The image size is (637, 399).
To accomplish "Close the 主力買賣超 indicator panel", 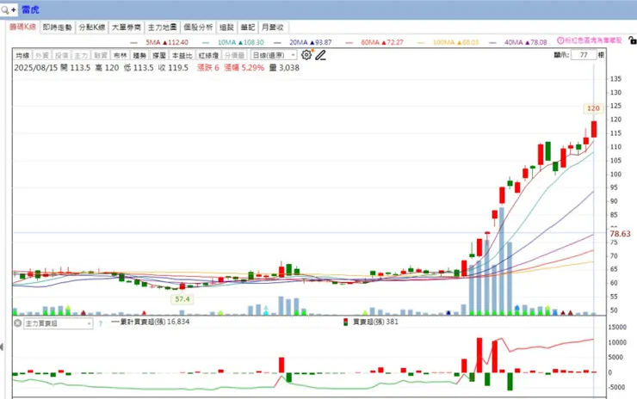I will pyautogui.click(x=17, y=323).
